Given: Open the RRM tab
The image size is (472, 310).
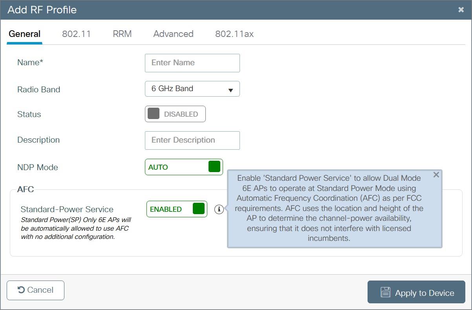Looking at the screenshot, I should coord(122,34).
